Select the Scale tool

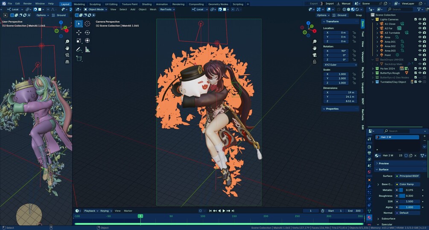(79, 41)
